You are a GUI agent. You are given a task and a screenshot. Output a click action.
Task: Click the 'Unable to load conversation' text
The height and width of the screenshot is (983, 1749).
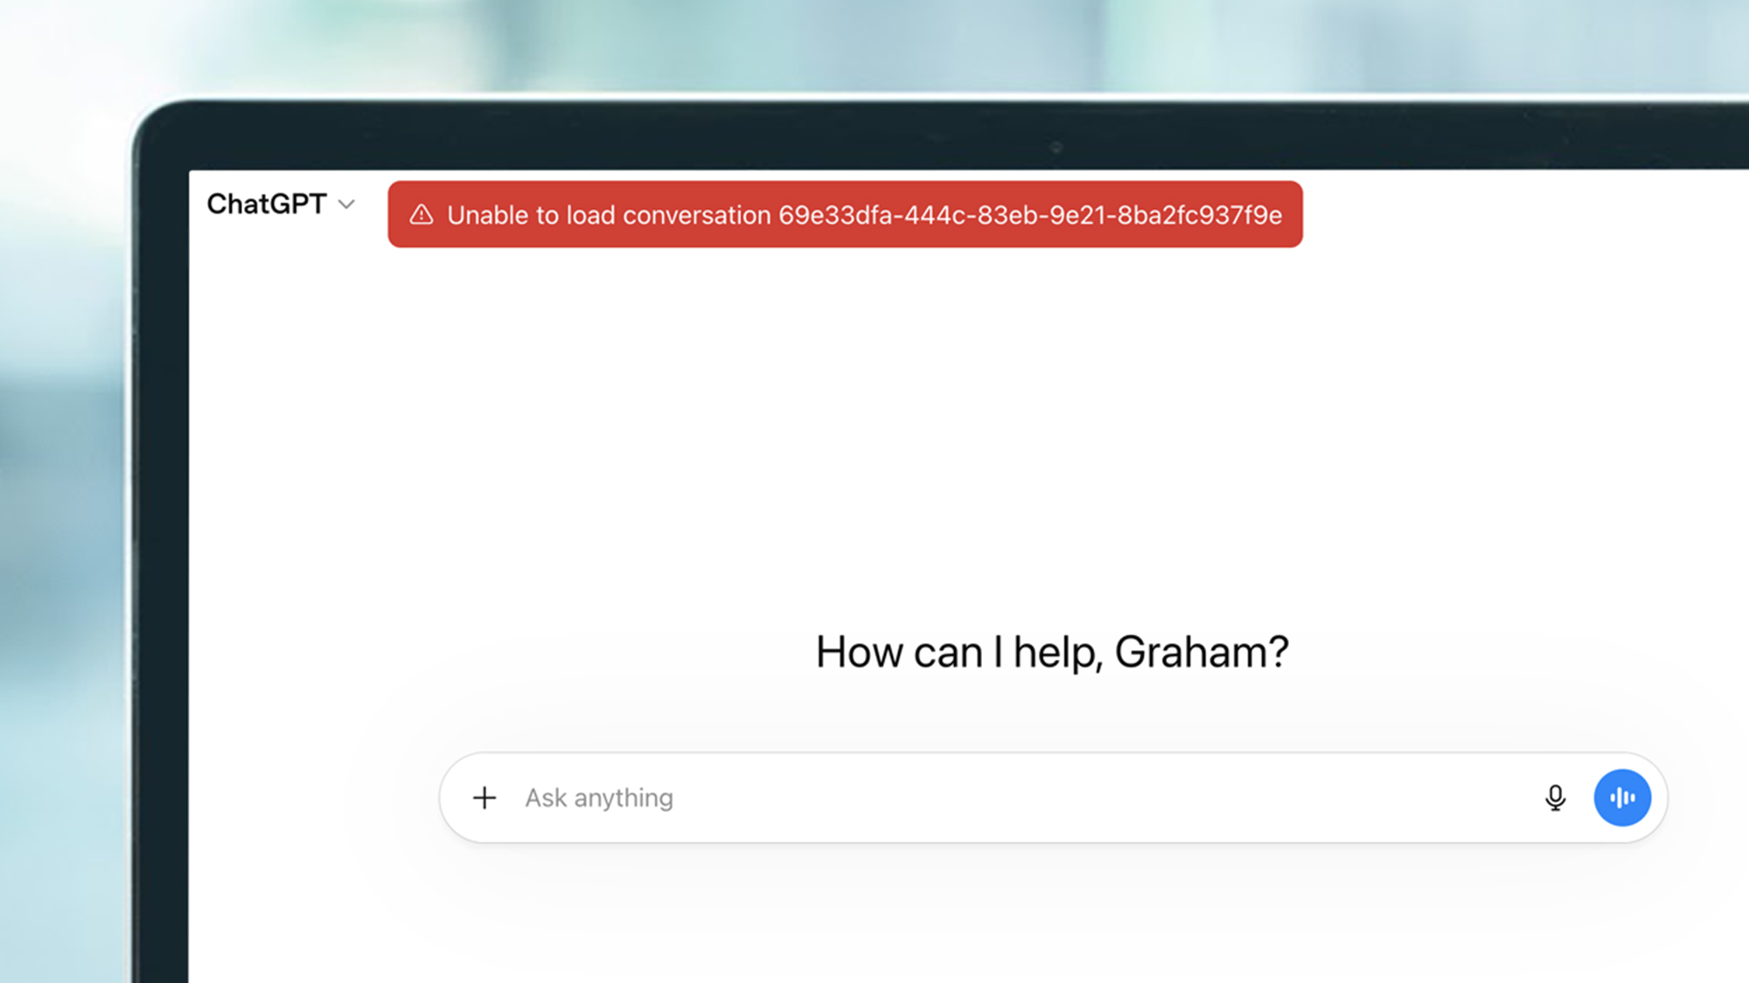[609, 215]
